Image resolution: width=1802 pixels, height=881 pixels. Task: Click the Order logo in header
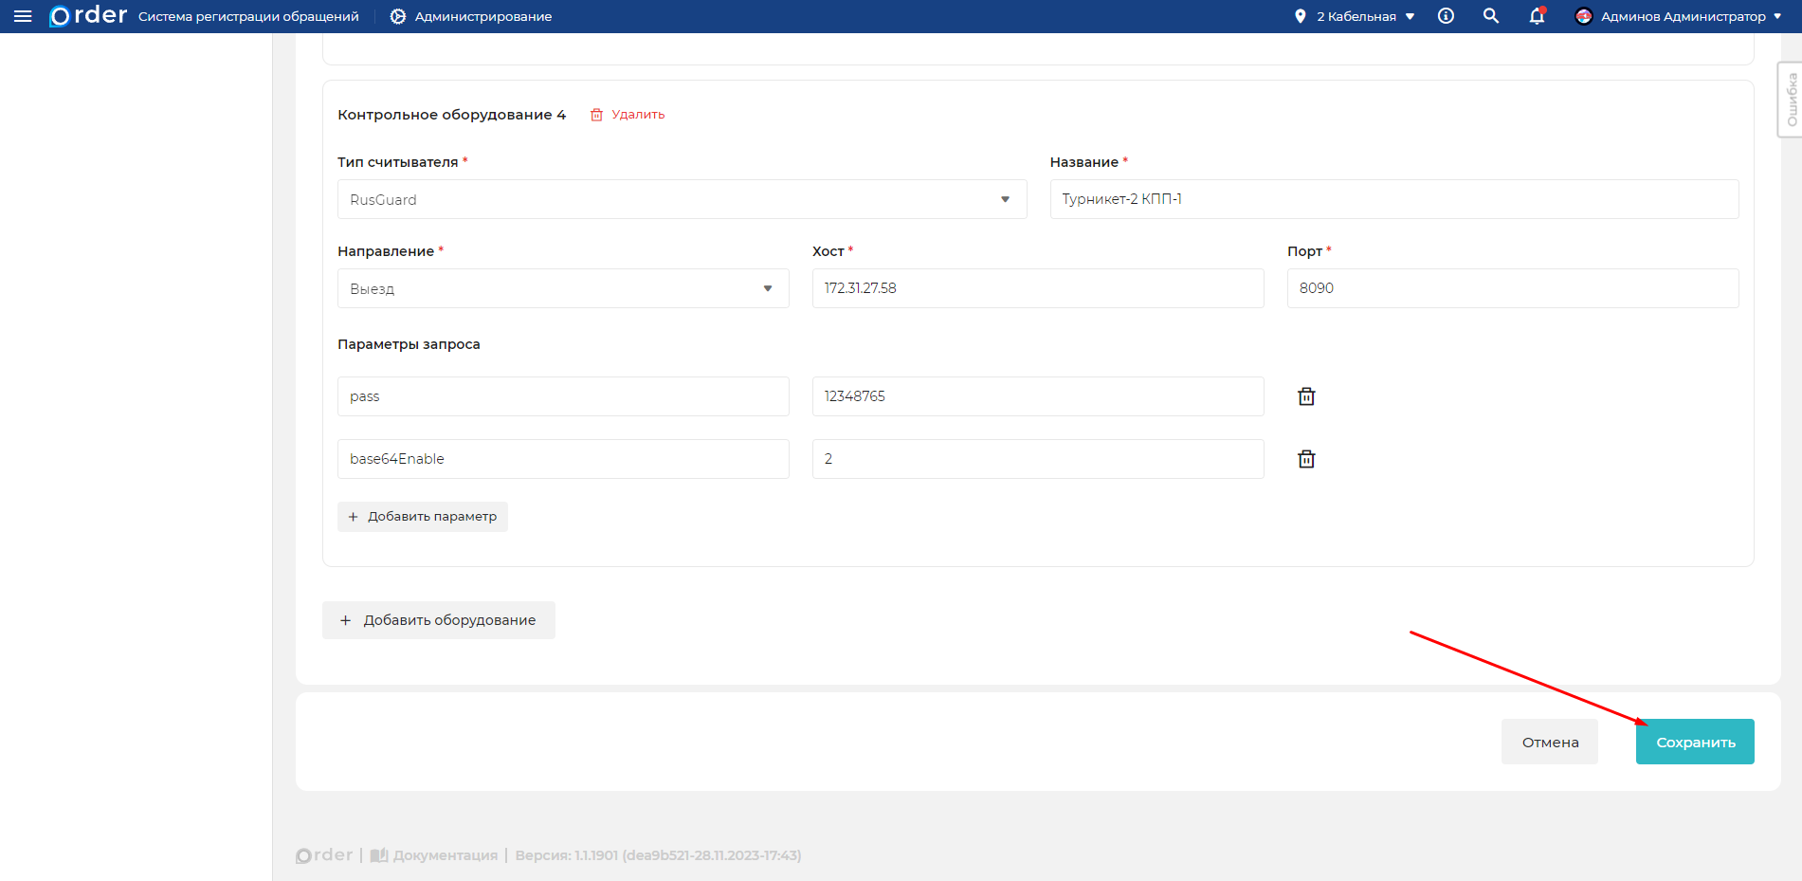point(88,16)
